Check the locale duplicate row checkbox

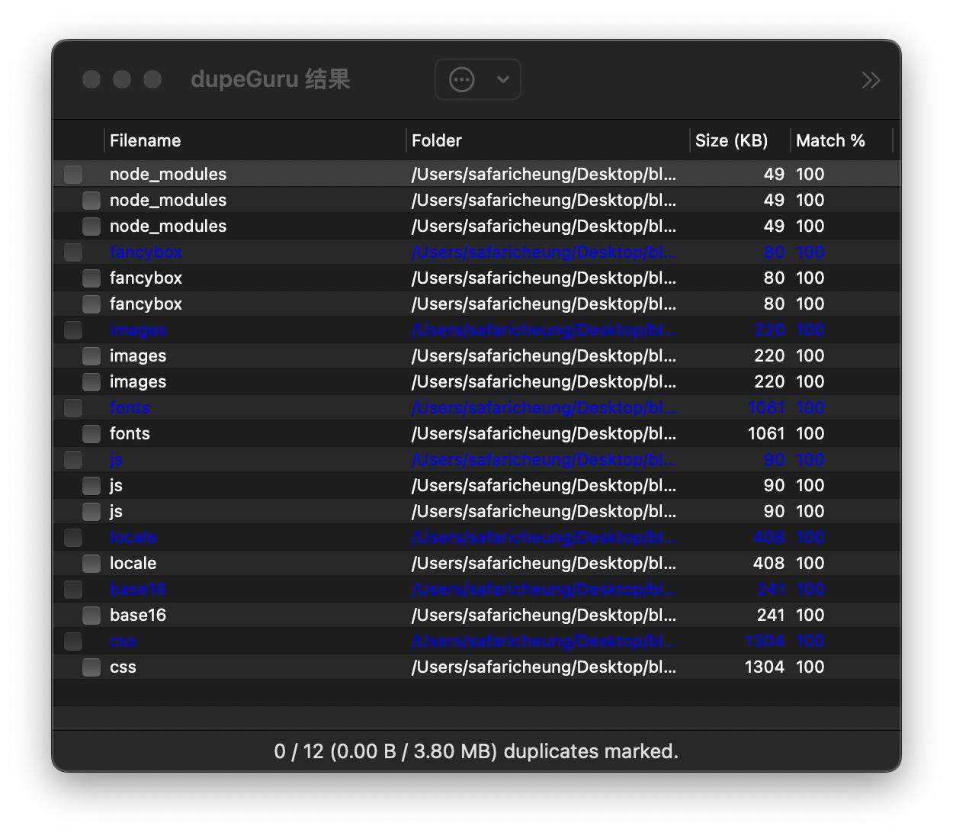tap(91, 563)
